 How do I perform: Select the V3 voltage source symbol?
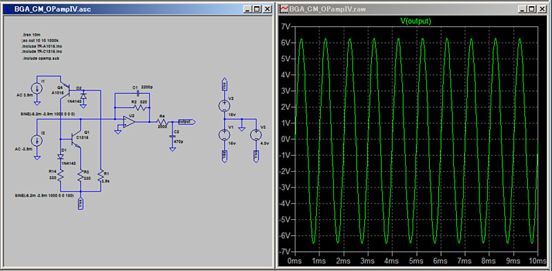255,134
